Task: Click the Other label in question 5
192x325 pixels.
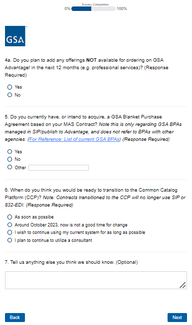Action: (20, 167)
